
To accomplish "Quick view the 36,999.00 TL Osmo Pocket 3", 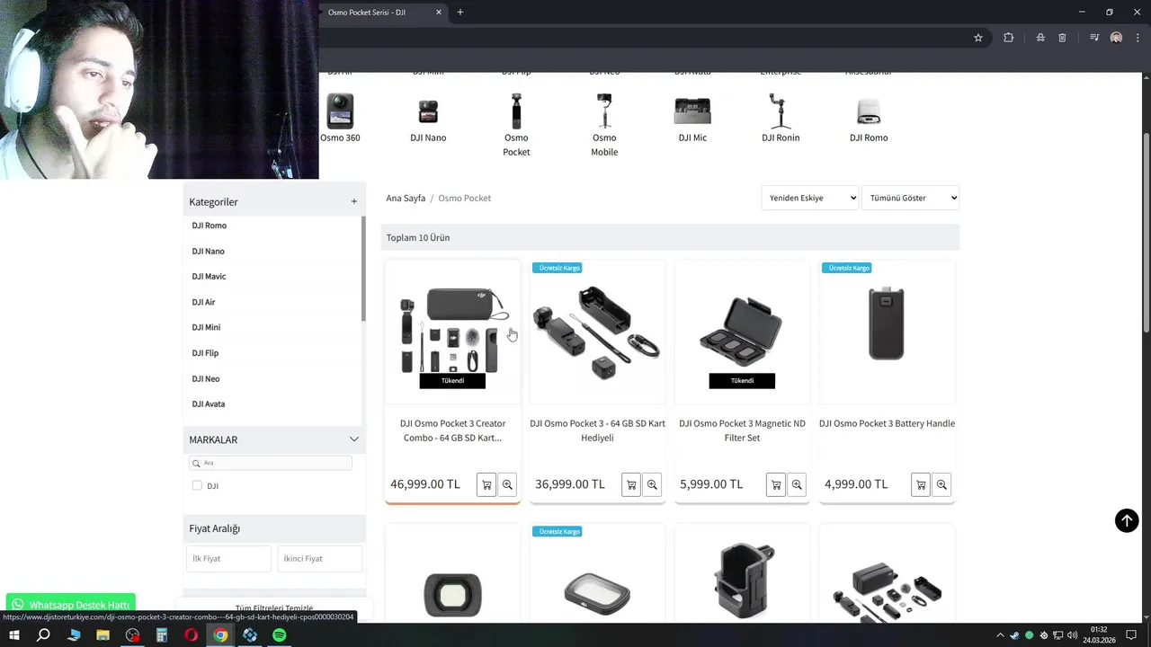I will (x=652, y=484).
